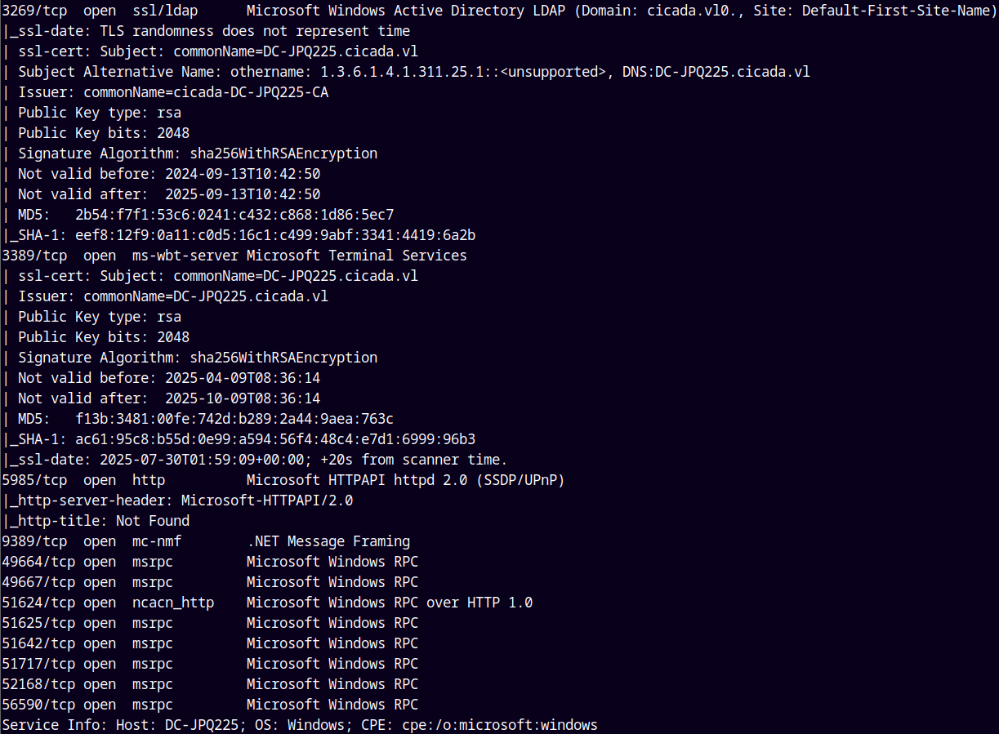Click the 3269/tcp port entry

click(34, 11)
